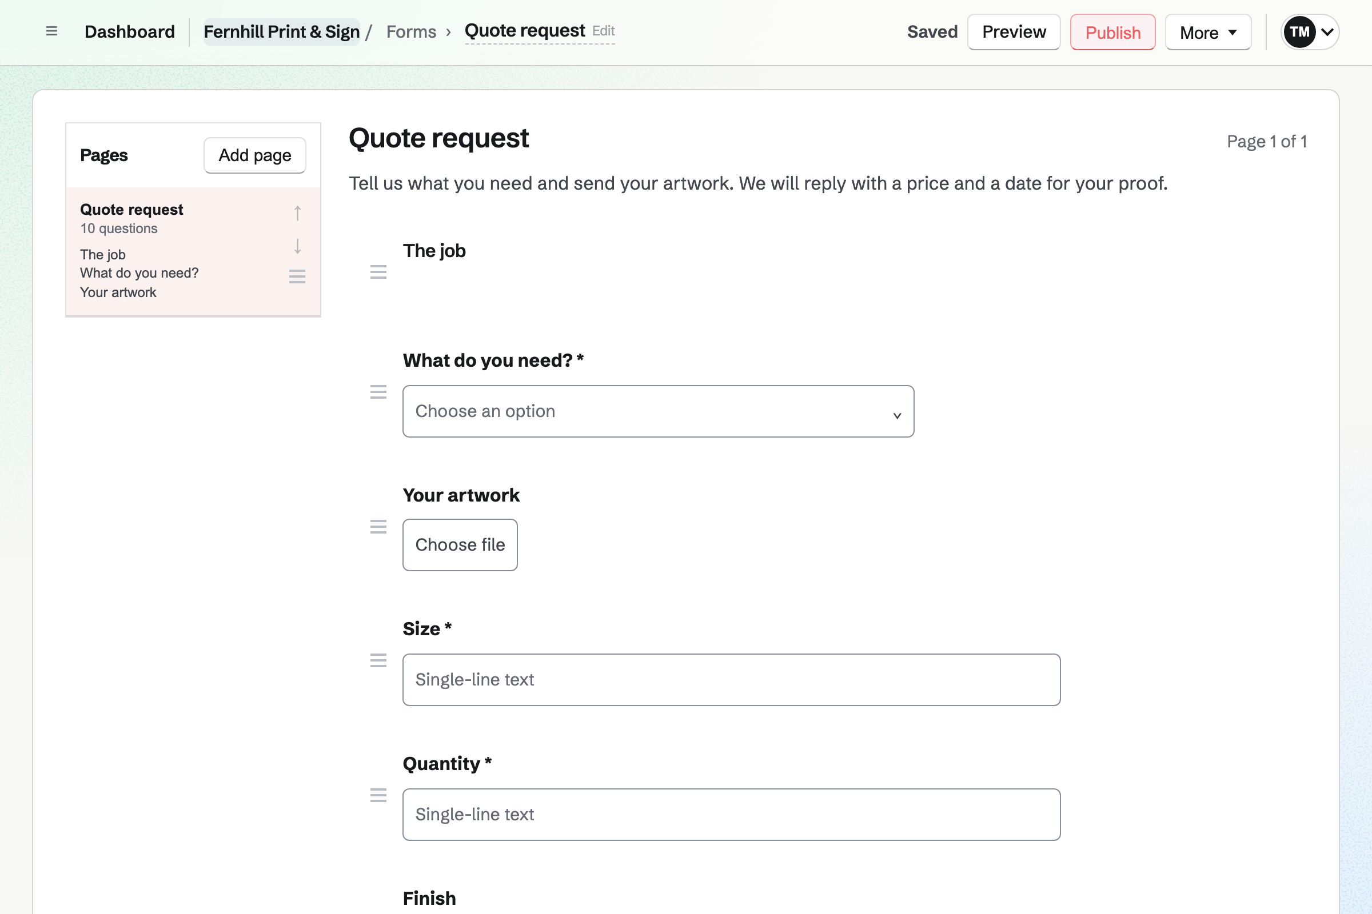The width and height of the screenshot is (1372, 914).
Task: Click the Your artwork question label
Action: point(461,495)
